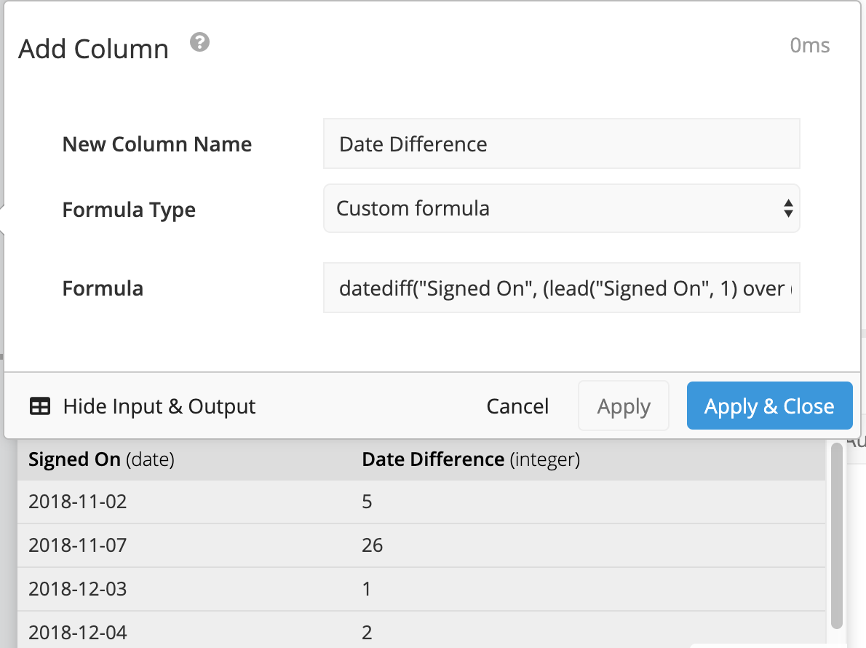Click the value 2 in 2018-12-04 row
This screenshot has height=648, width=866.
[367, 632]
